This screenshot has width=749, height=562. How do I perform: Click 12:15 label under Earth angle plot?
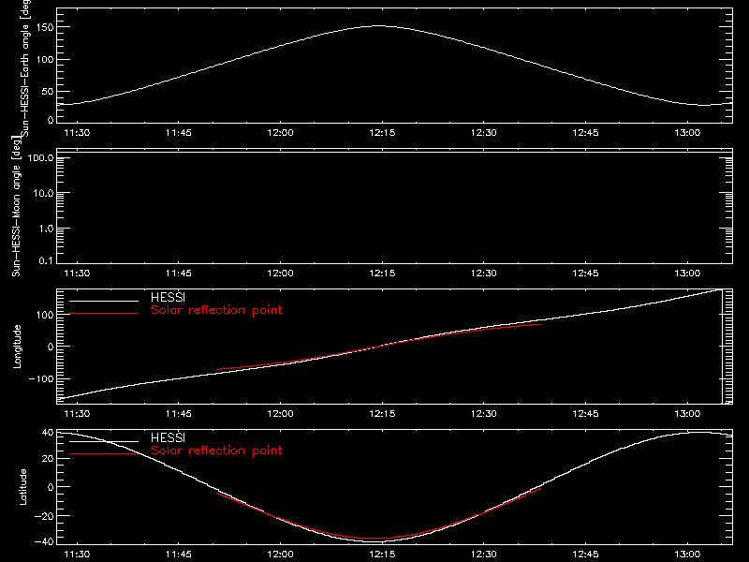pyautogui.click(x=382, y=133)
